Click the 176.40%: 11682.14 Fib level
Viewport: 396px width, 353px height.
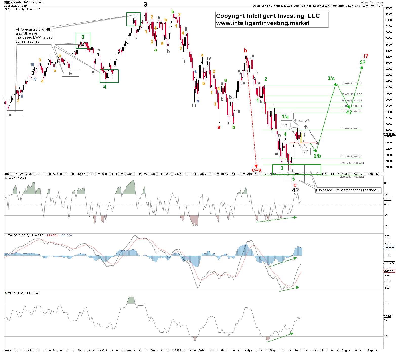pos(352,163)
